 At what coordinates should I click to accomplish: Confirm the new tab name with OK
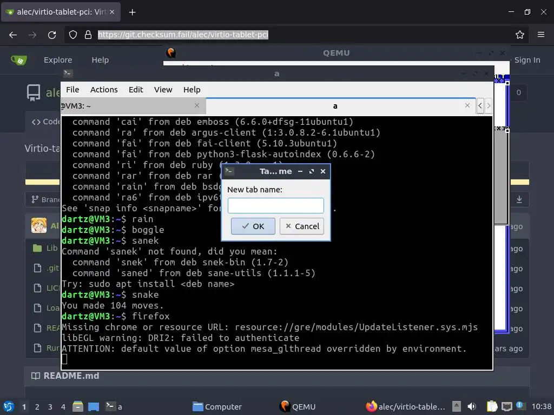[x=253, y=226]
